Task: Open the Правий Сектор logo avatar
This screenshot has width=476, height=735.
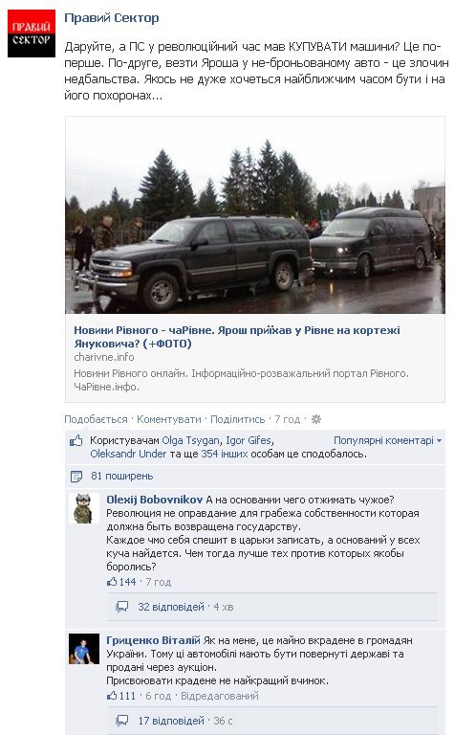Action: click(x=32, y=33)
